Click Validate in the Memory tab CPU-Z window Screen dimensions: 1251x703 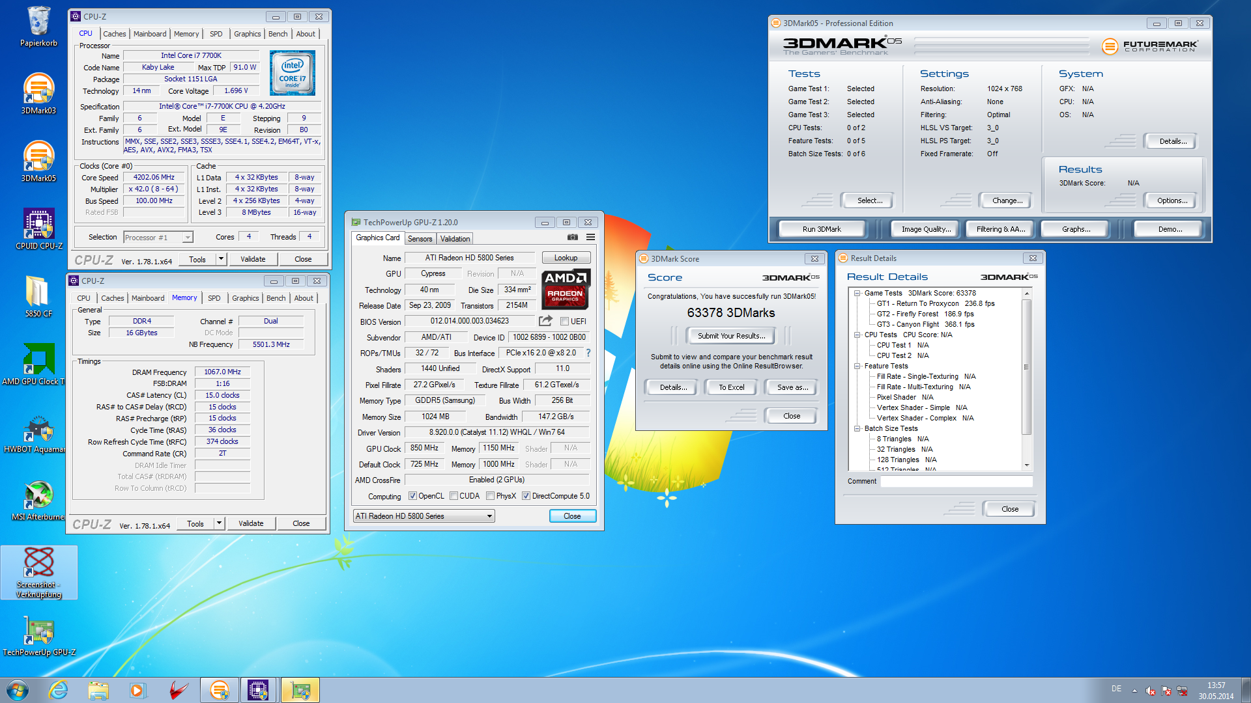(x=251, y=523)
